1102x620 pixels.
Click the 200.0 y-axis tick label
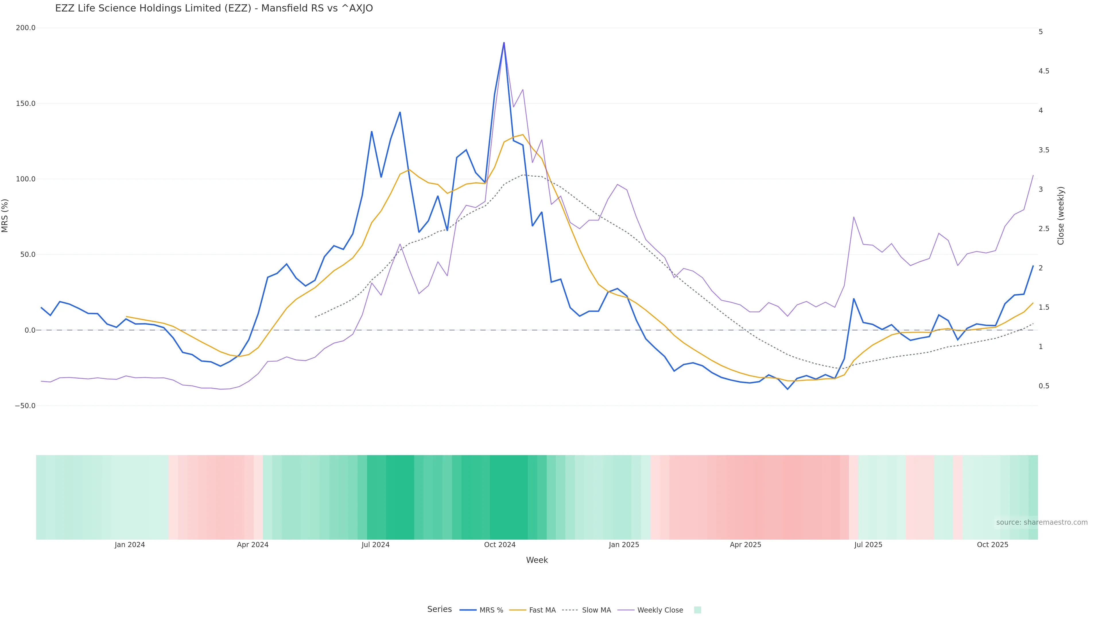pos(26,28)
